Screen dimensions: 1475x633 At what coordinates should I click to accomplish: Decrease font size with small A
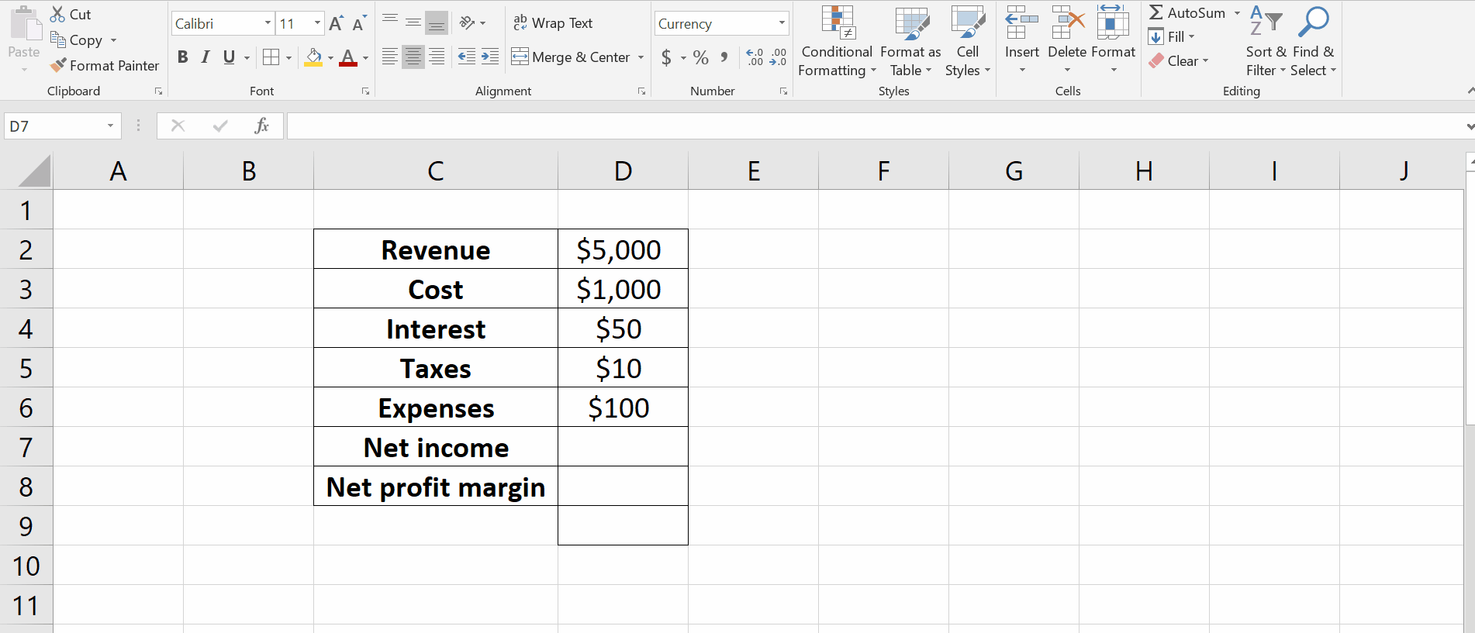(x=359, y=23)
